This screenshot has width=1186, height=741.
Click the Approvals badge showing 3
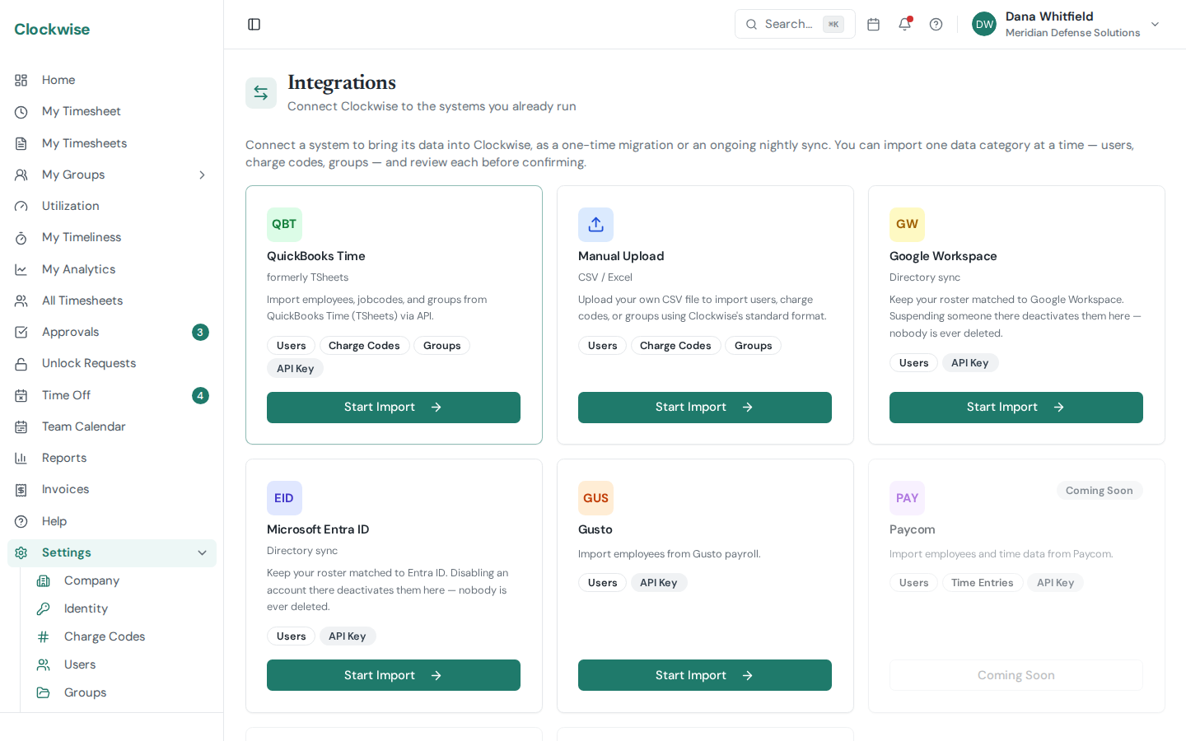(x=200, y=333)
